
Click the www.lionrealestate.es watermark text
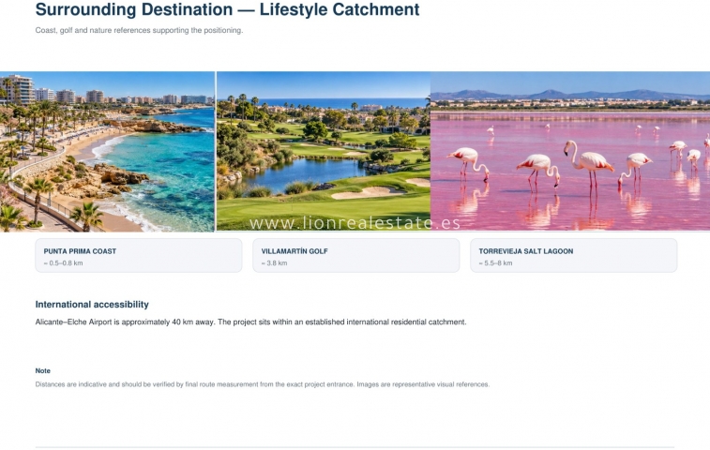pos(355,223)
